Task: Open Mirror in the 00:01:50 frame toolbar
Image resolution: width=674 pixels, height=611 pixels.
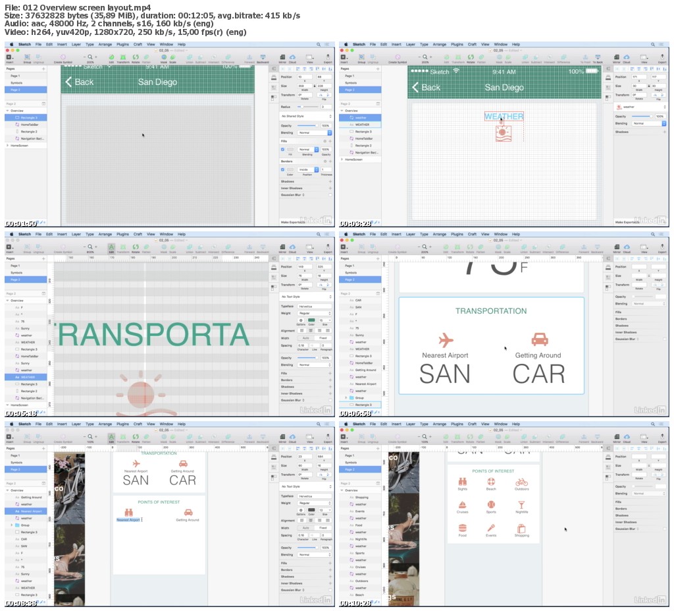Action: (282, 57)
